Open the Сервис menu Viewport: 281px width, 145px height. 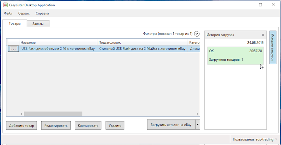(24, 13)
